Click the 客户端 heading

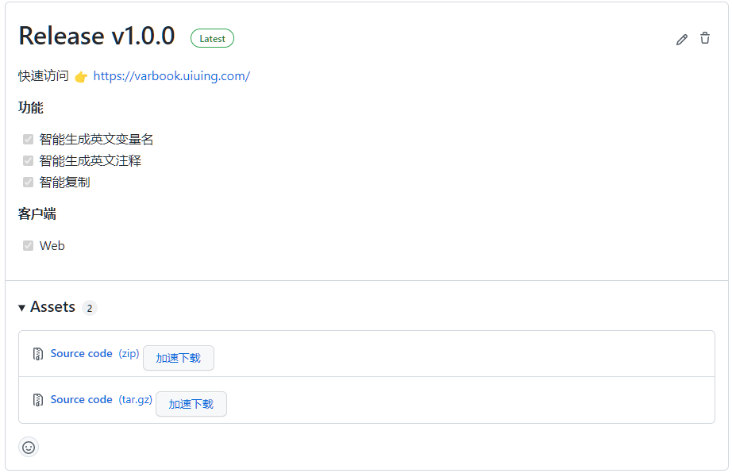point(37,213)
